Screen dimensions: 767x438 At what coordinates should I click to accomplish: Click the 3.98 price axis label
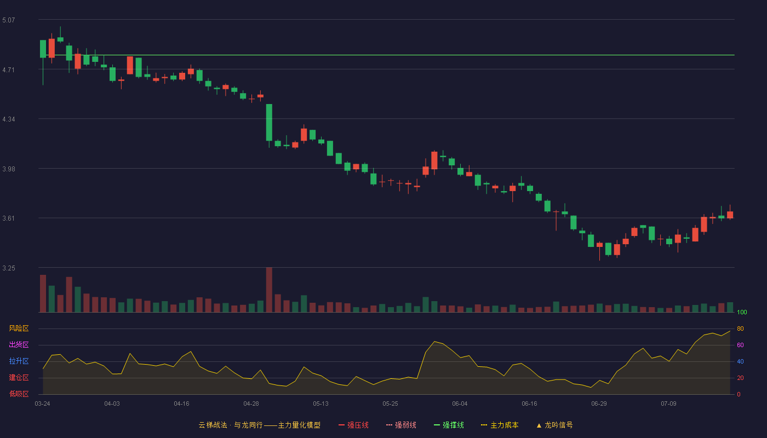click(x=9, y=169)
